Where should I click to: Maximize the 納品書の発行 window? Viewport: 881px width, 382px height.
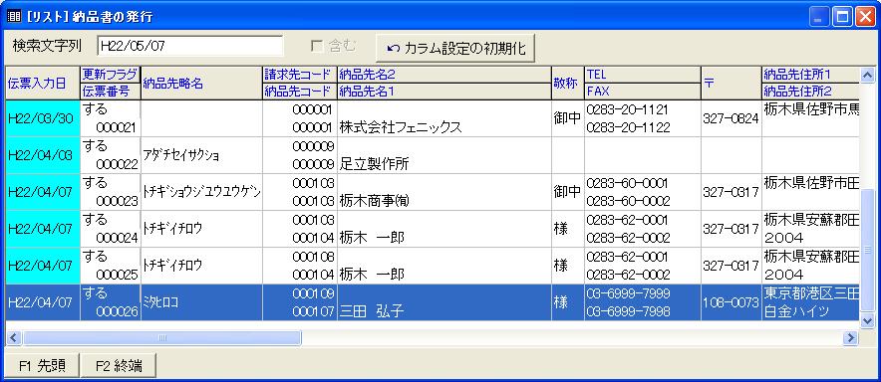click(x=843, y=17)
